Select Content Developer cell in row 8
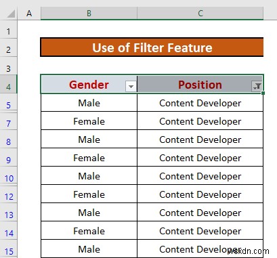277x258 pixels. (x=200, y=139)
